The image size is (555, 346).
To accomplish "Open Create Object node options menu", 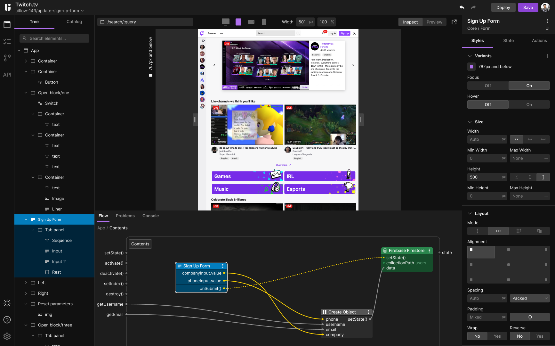I will (x=369, y=312).
